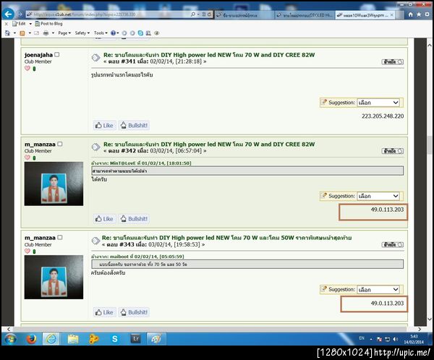Viewport: 434px width, 360px height.
Task: Click the browser Forward arrow
Action: (x=20, y=14)
